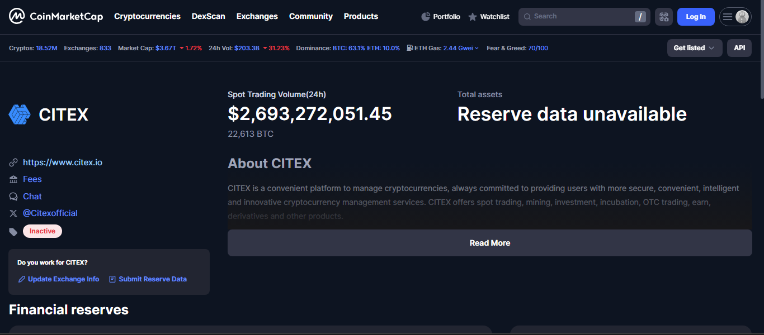The height and width of the screenshot is (335, 764).
Task: Click the pencil icon for Update Exchange Info
Action: [22, 279]
